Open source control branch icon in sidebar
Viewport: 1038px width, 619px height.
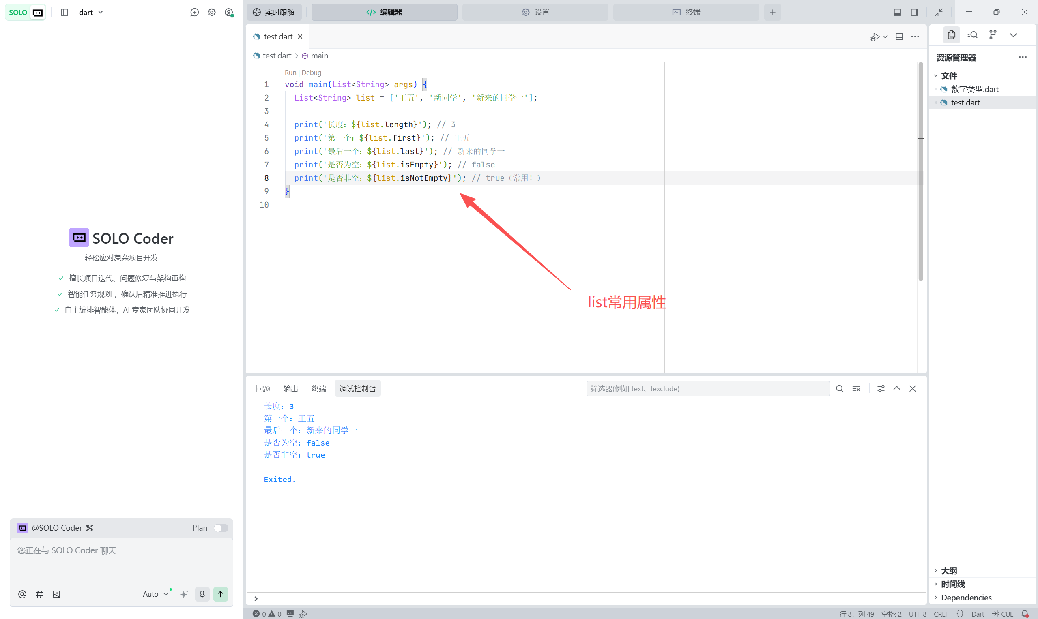[x=993, y=35]
